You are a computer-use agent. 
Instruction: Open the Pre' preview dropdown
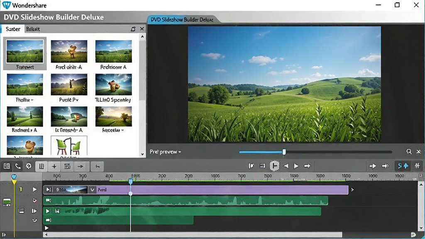click(165, 152)
